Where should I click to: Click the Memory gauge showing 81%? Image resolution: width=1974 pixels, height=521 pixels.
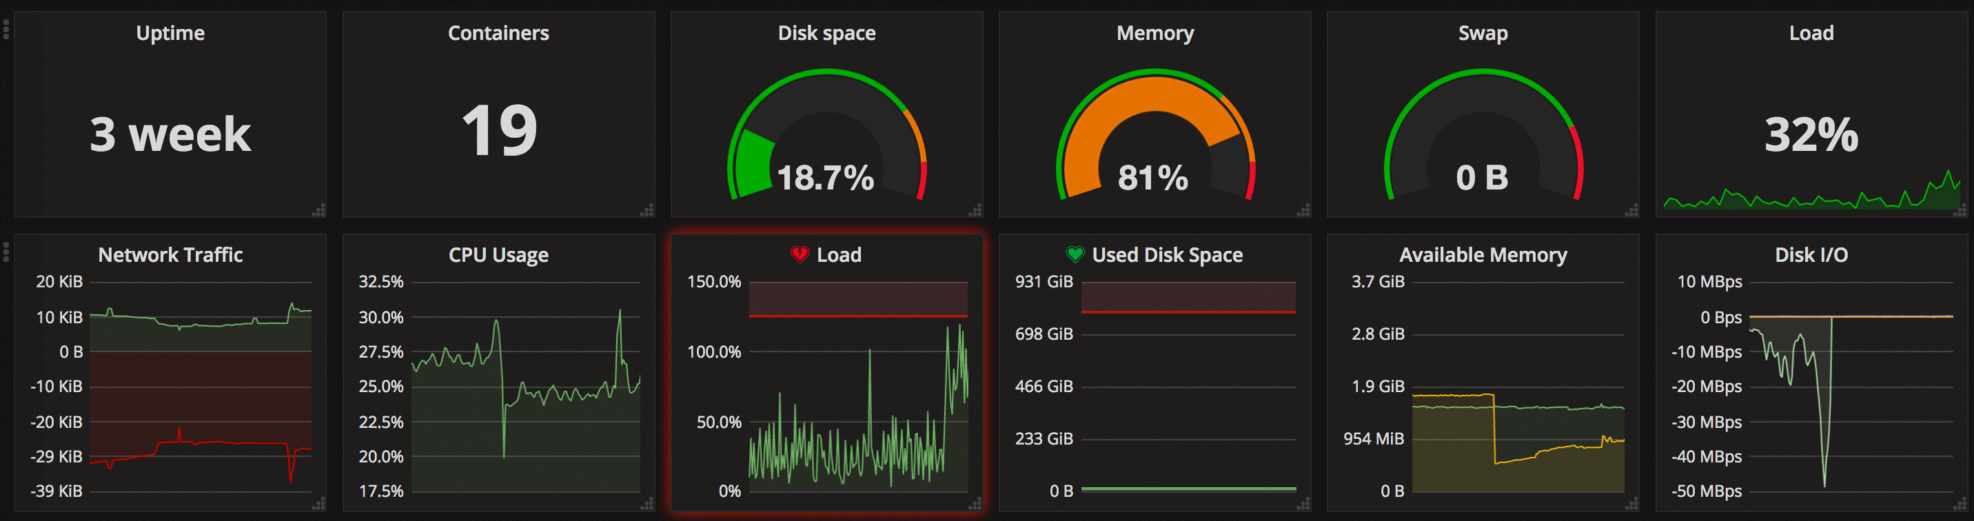(1154, 135)
